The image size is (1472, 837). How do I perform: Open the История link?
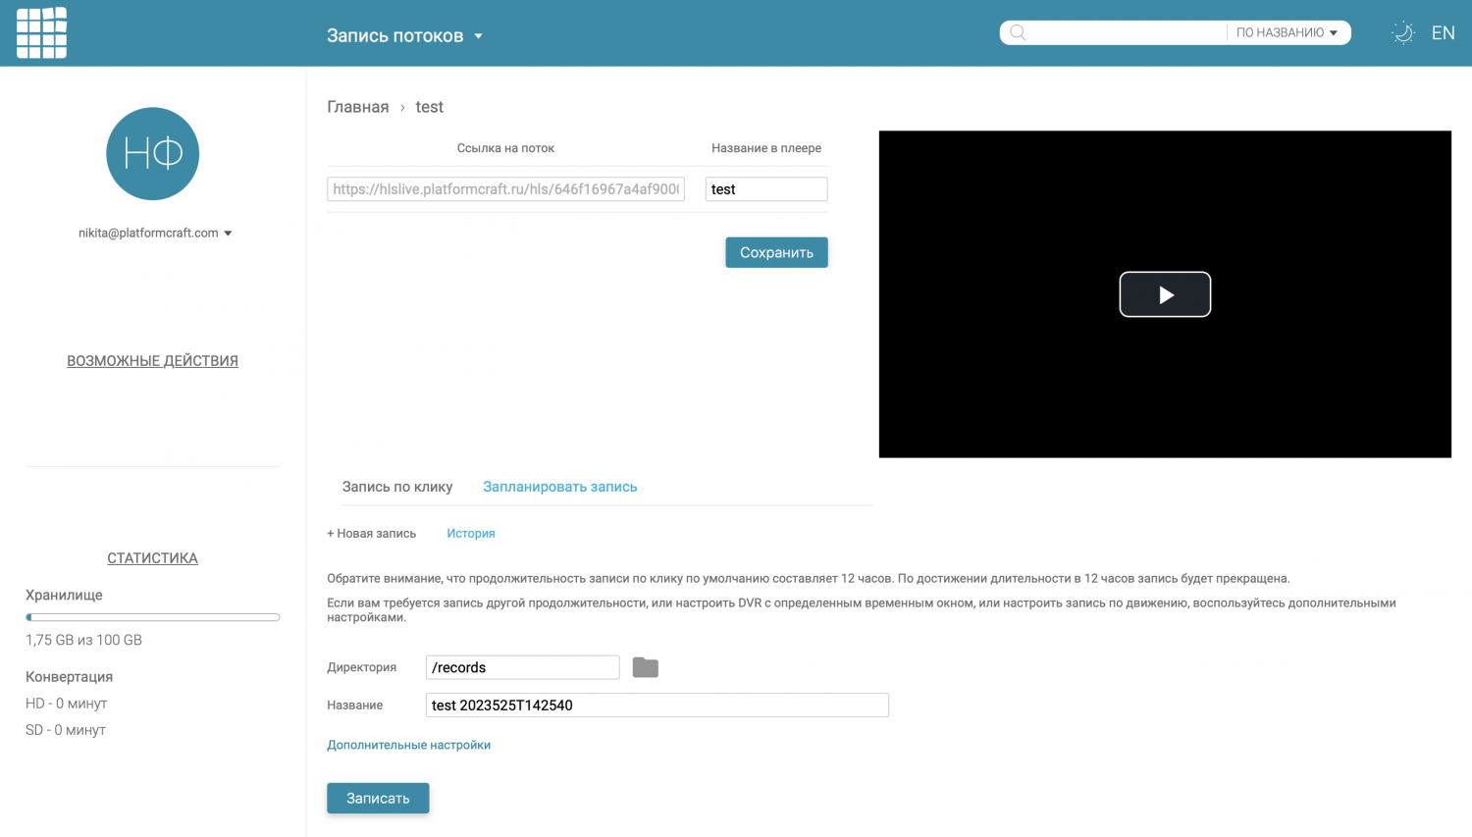click(x=470, y=534)
